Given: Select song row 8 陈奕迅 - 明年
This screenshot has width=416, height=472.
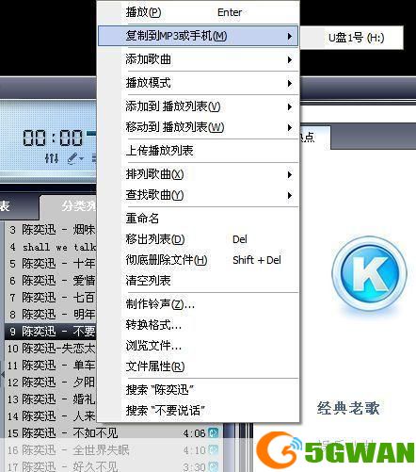Looking at the screenshot, I should coord(51,315).
